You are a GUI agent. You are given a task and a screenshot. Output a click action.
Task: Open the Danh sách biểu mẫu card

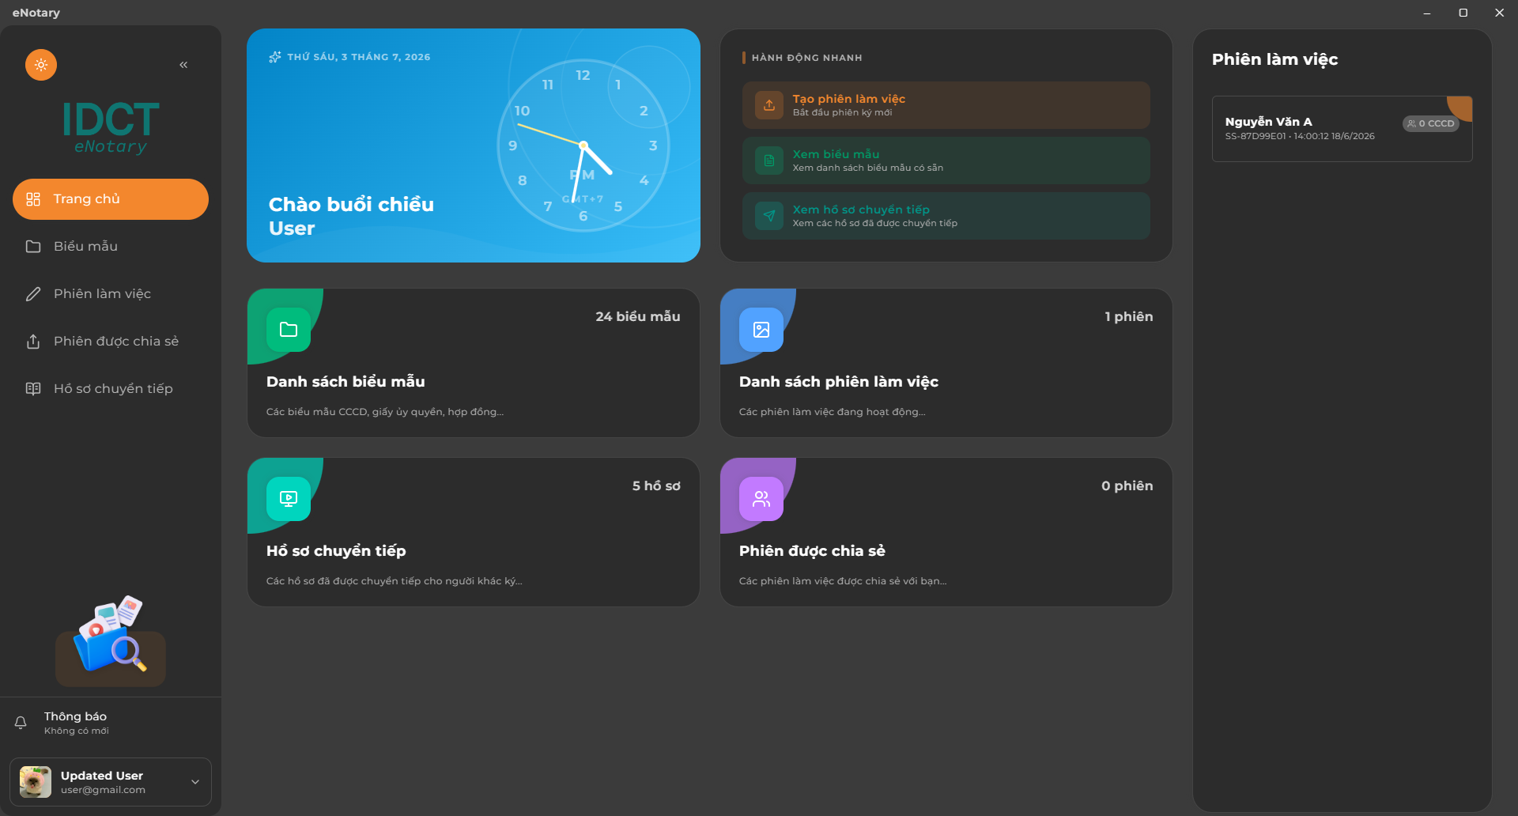tap(474, 363)
